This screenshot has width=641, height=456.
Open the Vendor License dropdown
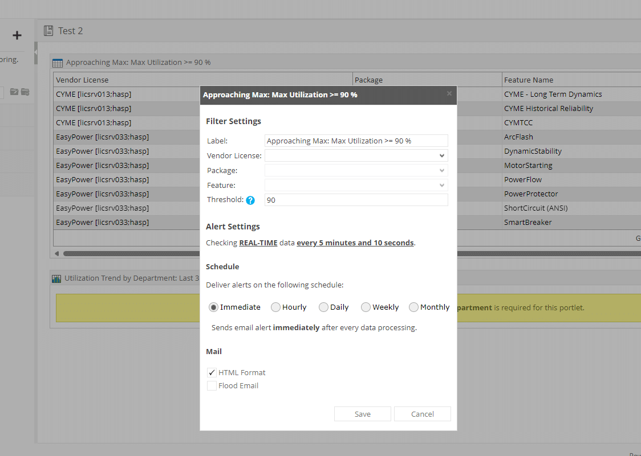pyautogui.click(x=356, y=155)
